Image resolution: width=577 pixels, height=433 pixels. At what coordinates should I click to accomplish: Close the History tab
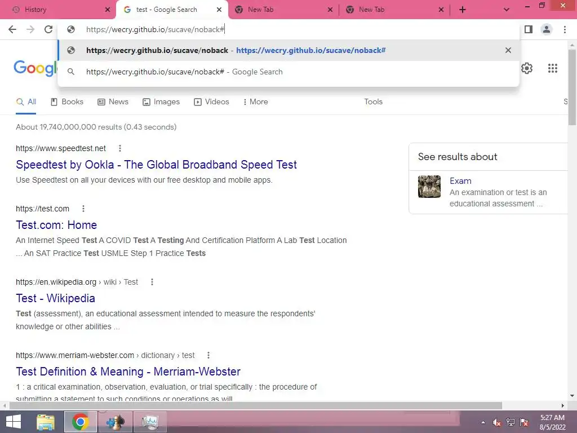108,10
